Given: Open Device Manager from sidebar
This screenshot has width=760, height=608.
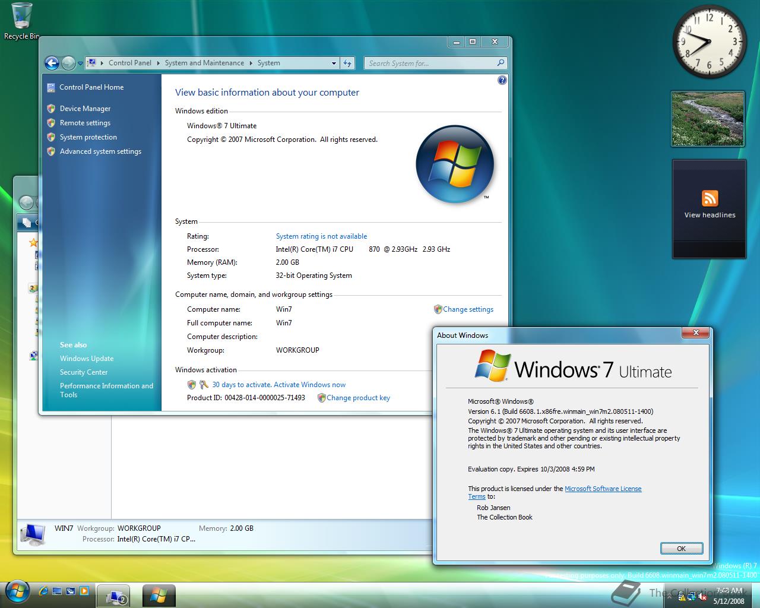Looking at the screenshot, I should coord(85,109).
